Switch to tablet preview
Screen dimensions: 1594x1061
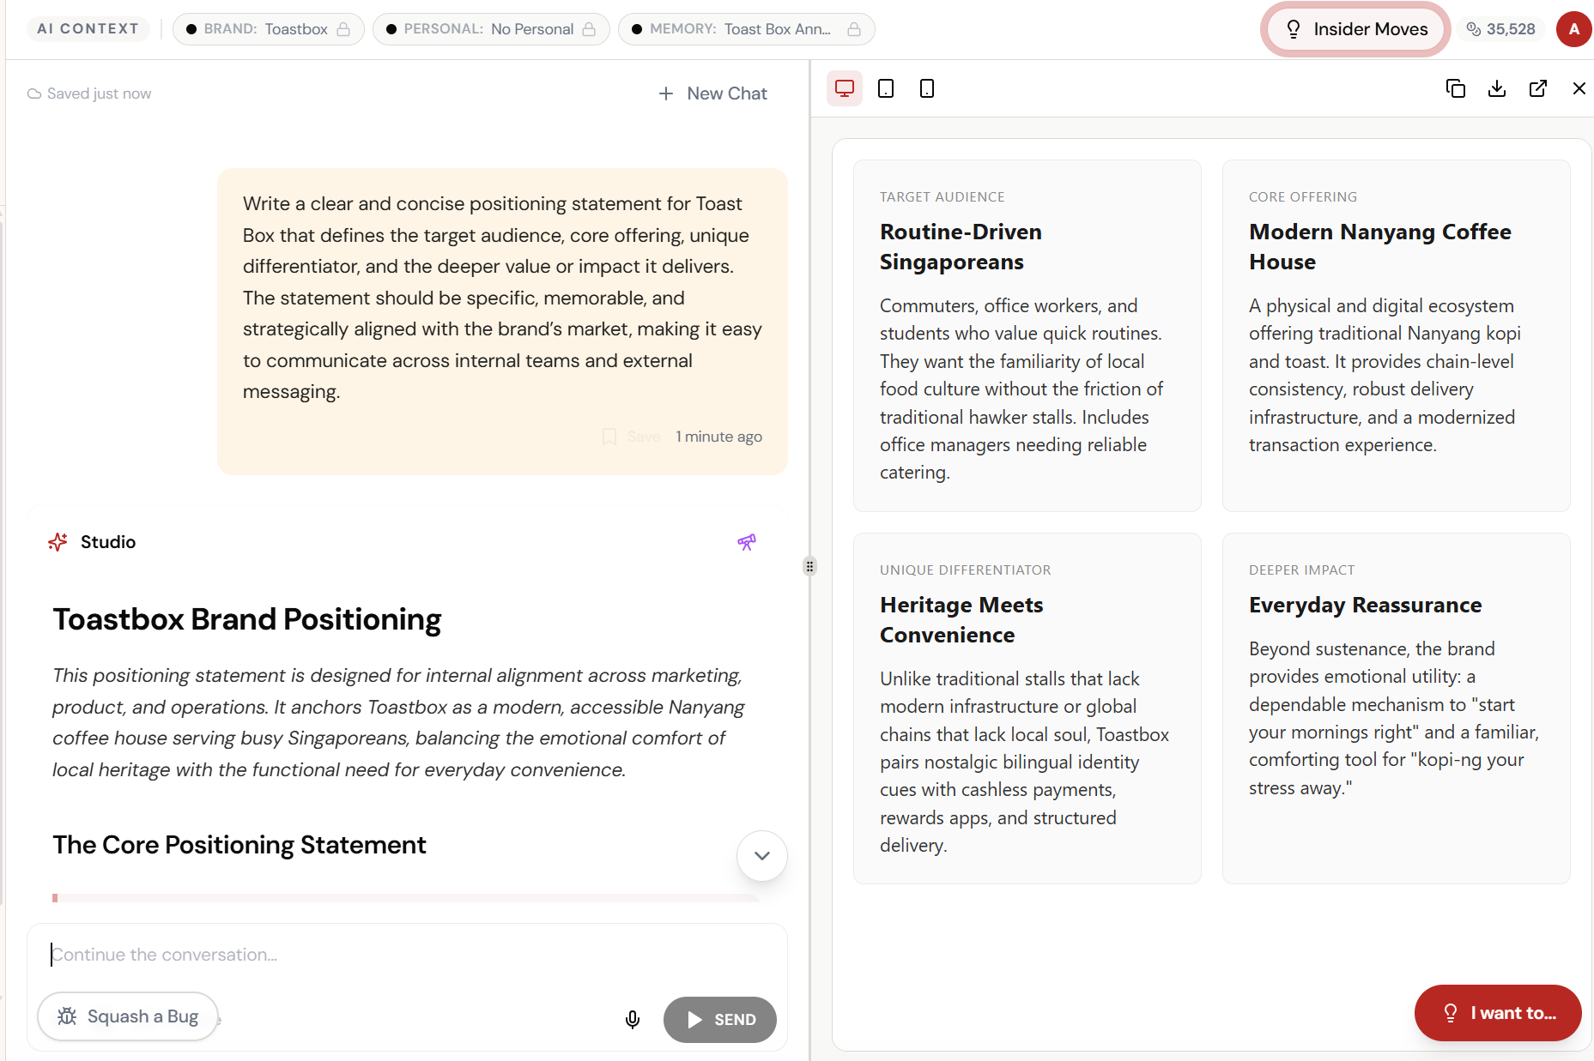[x=886, y=88]
